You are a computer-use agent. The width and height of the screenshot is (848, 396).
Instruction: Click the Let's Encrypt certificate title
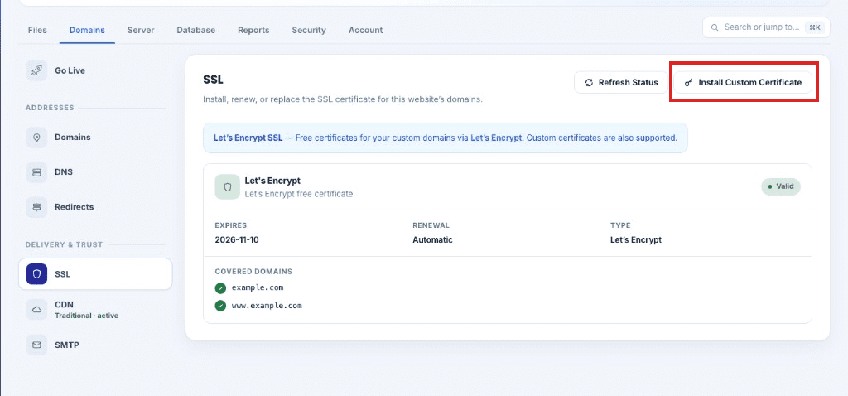pyautogui.click(x=272, y=181)
